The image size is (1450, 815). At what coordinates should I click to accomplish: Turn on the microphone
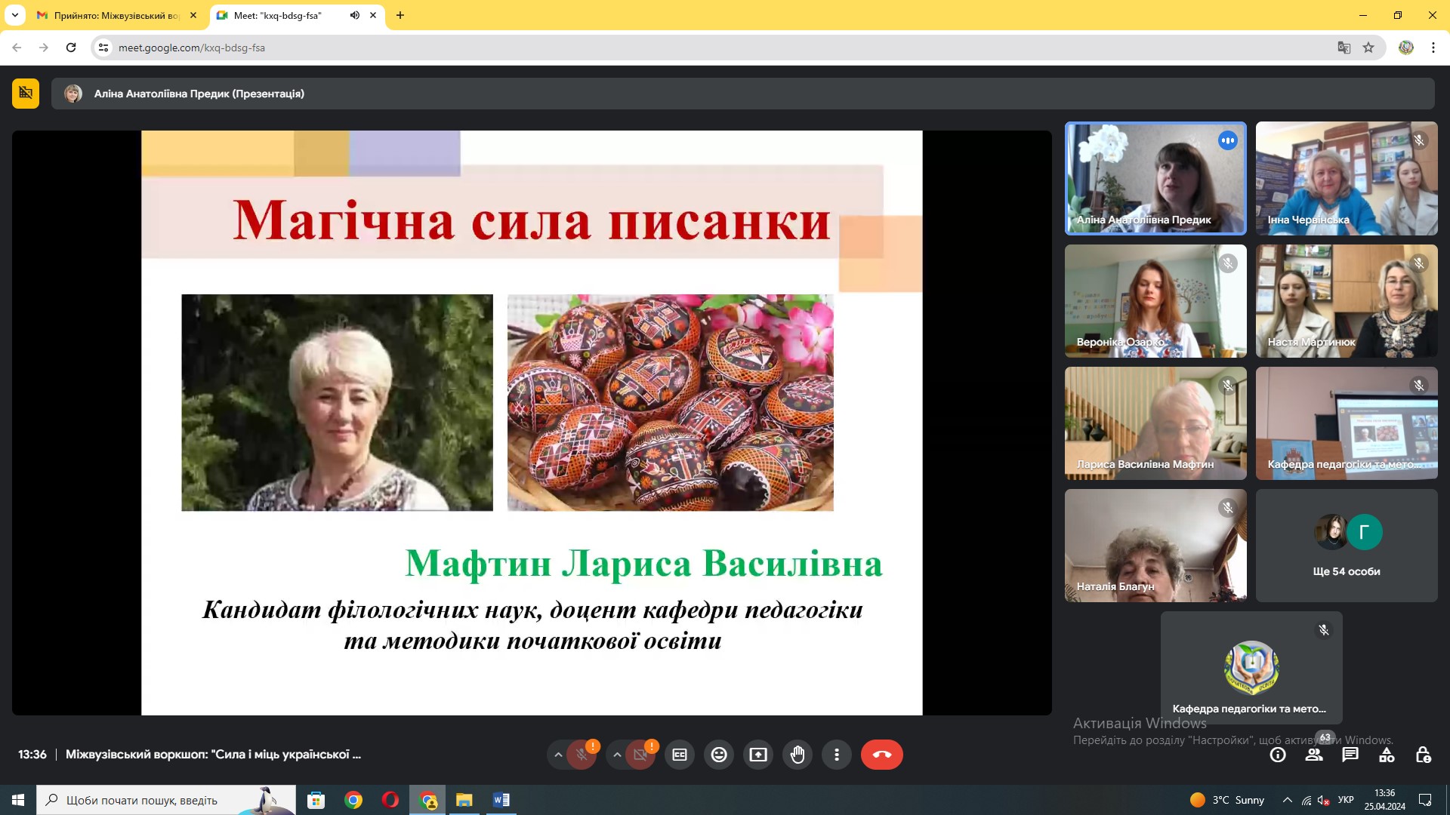point(582,754)
